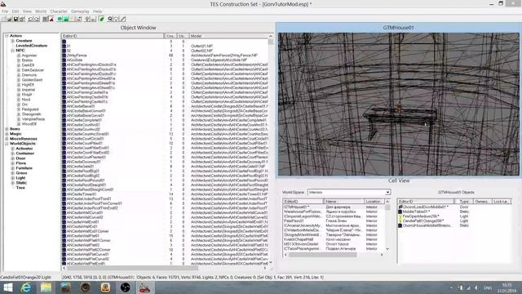Image resolution: width=522 pixels, height=294 pixels.
Task: Click the Redo toolbar icon
Action: [37, 19]
